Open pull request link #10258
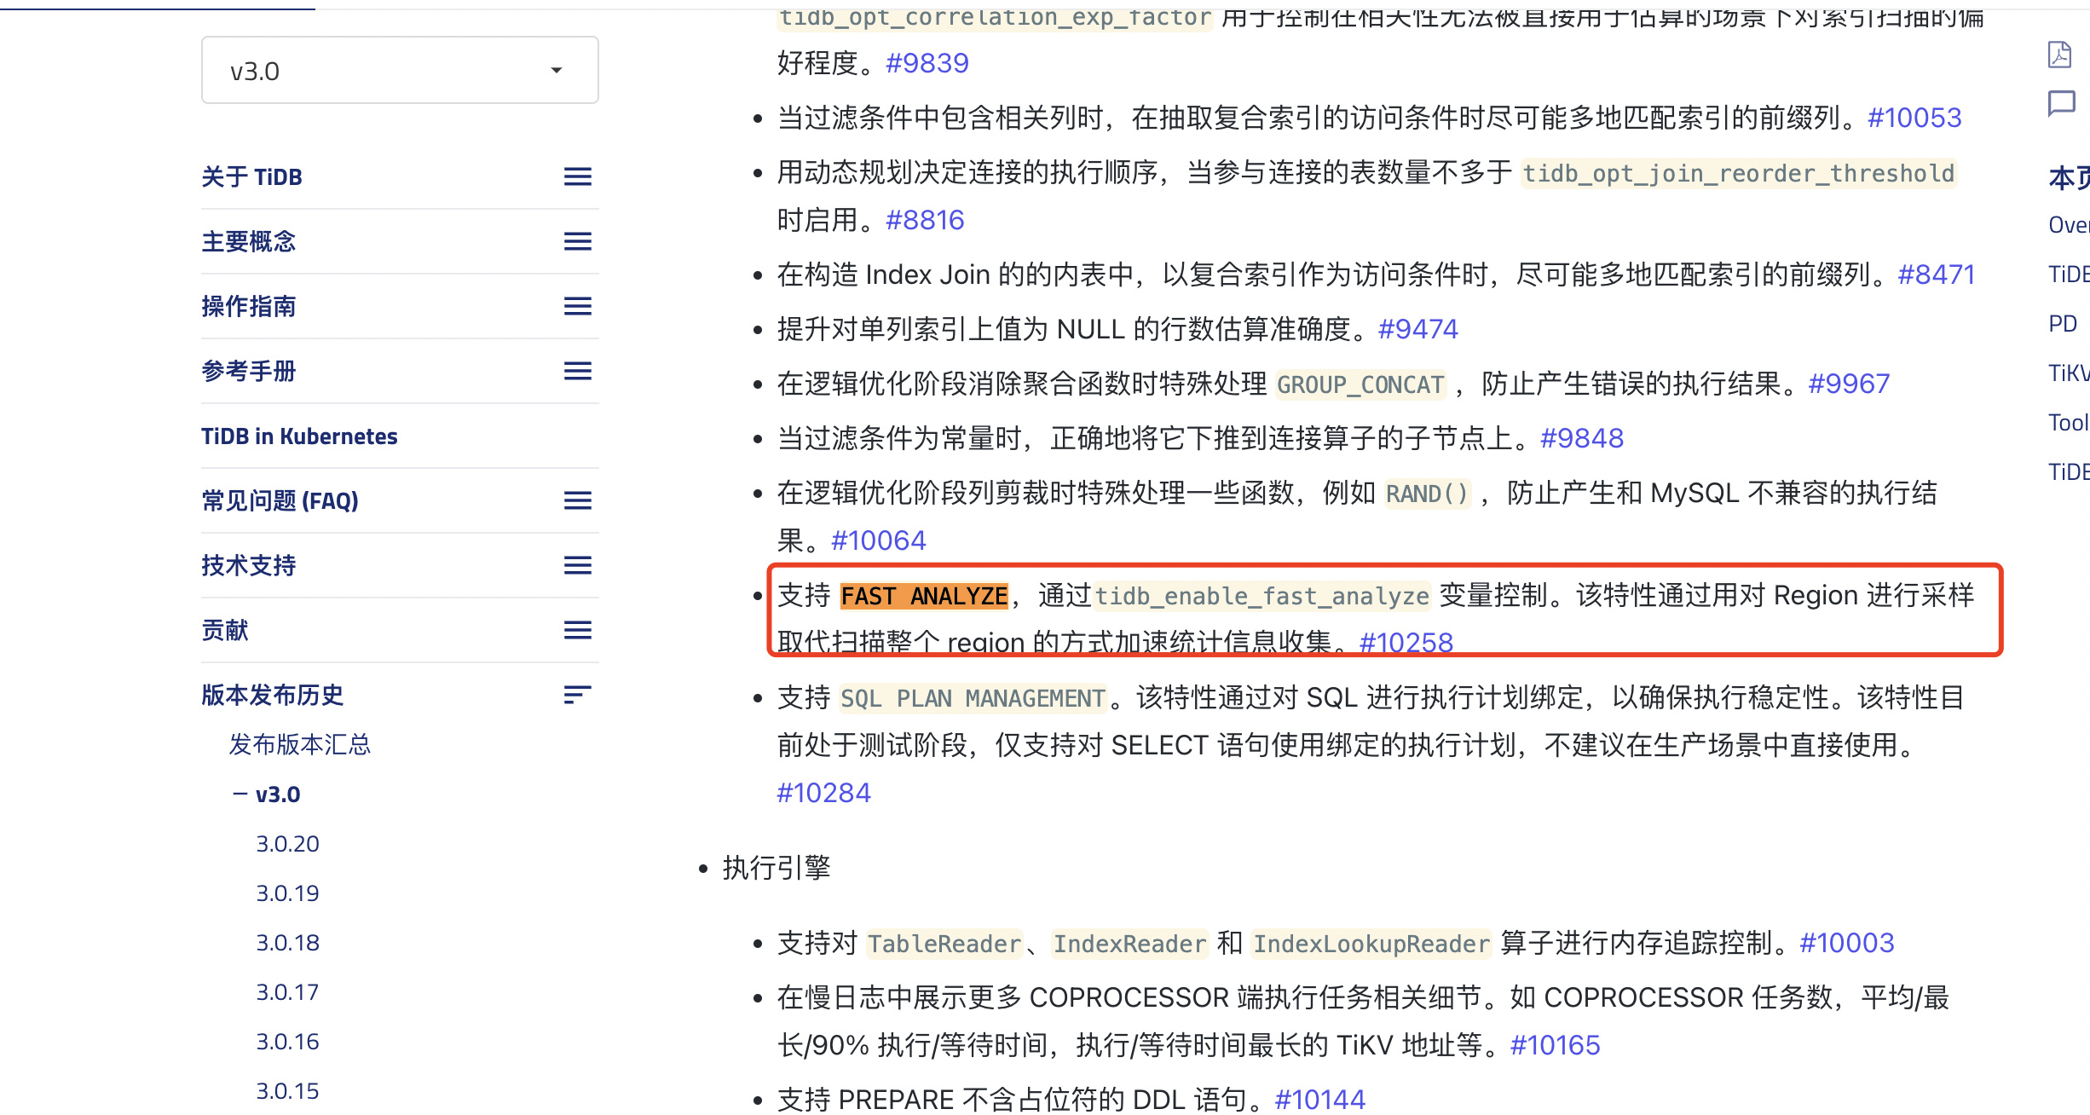Image resolution: width=2090 pixels, height=1115 pixels. tap(1406, 641)
